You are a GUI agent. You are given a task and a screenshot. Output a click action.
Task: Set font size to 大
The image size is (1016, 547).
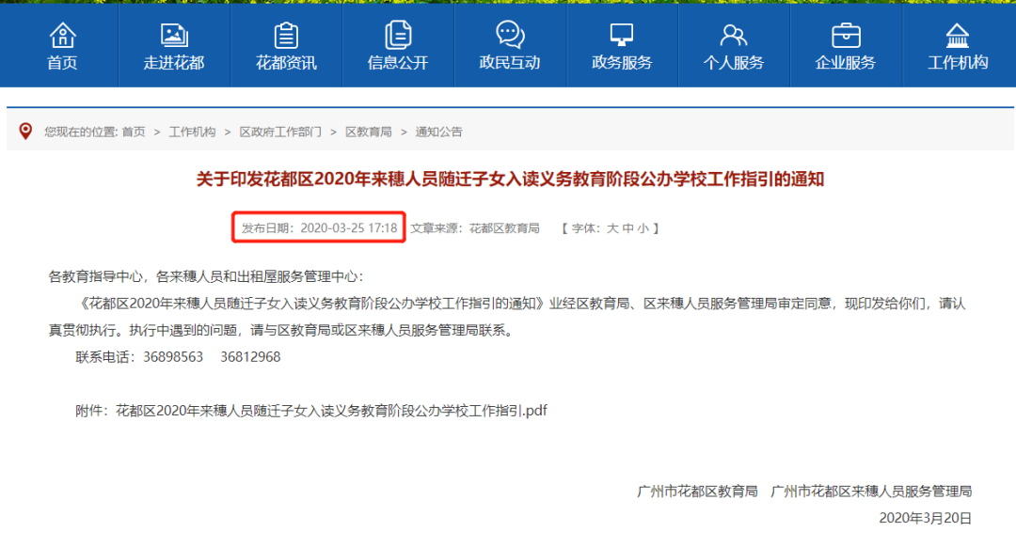(x=612, y=228)
